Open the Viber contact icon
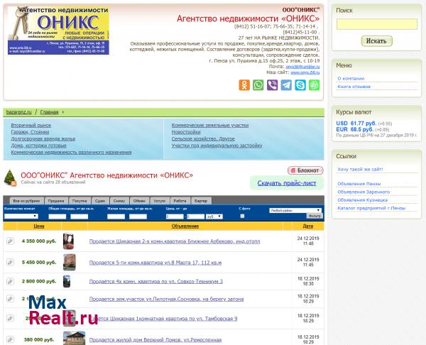 pyautogui.click(x=272, y=85)
